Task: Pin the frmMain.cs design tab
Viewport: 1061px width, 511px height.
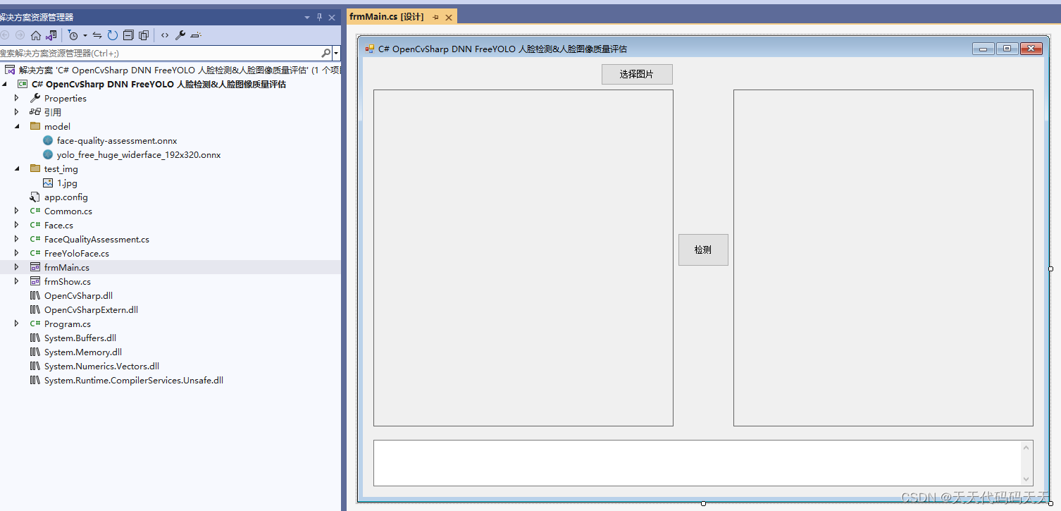Action: 435,16
